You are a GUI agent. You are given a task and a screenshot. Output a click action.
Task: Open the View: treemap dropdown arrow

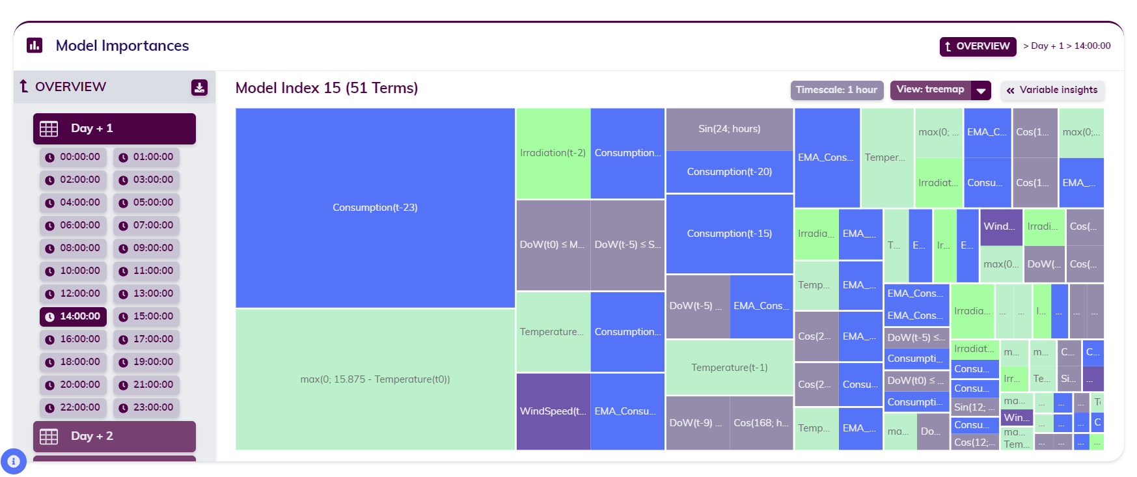[981, 90]
